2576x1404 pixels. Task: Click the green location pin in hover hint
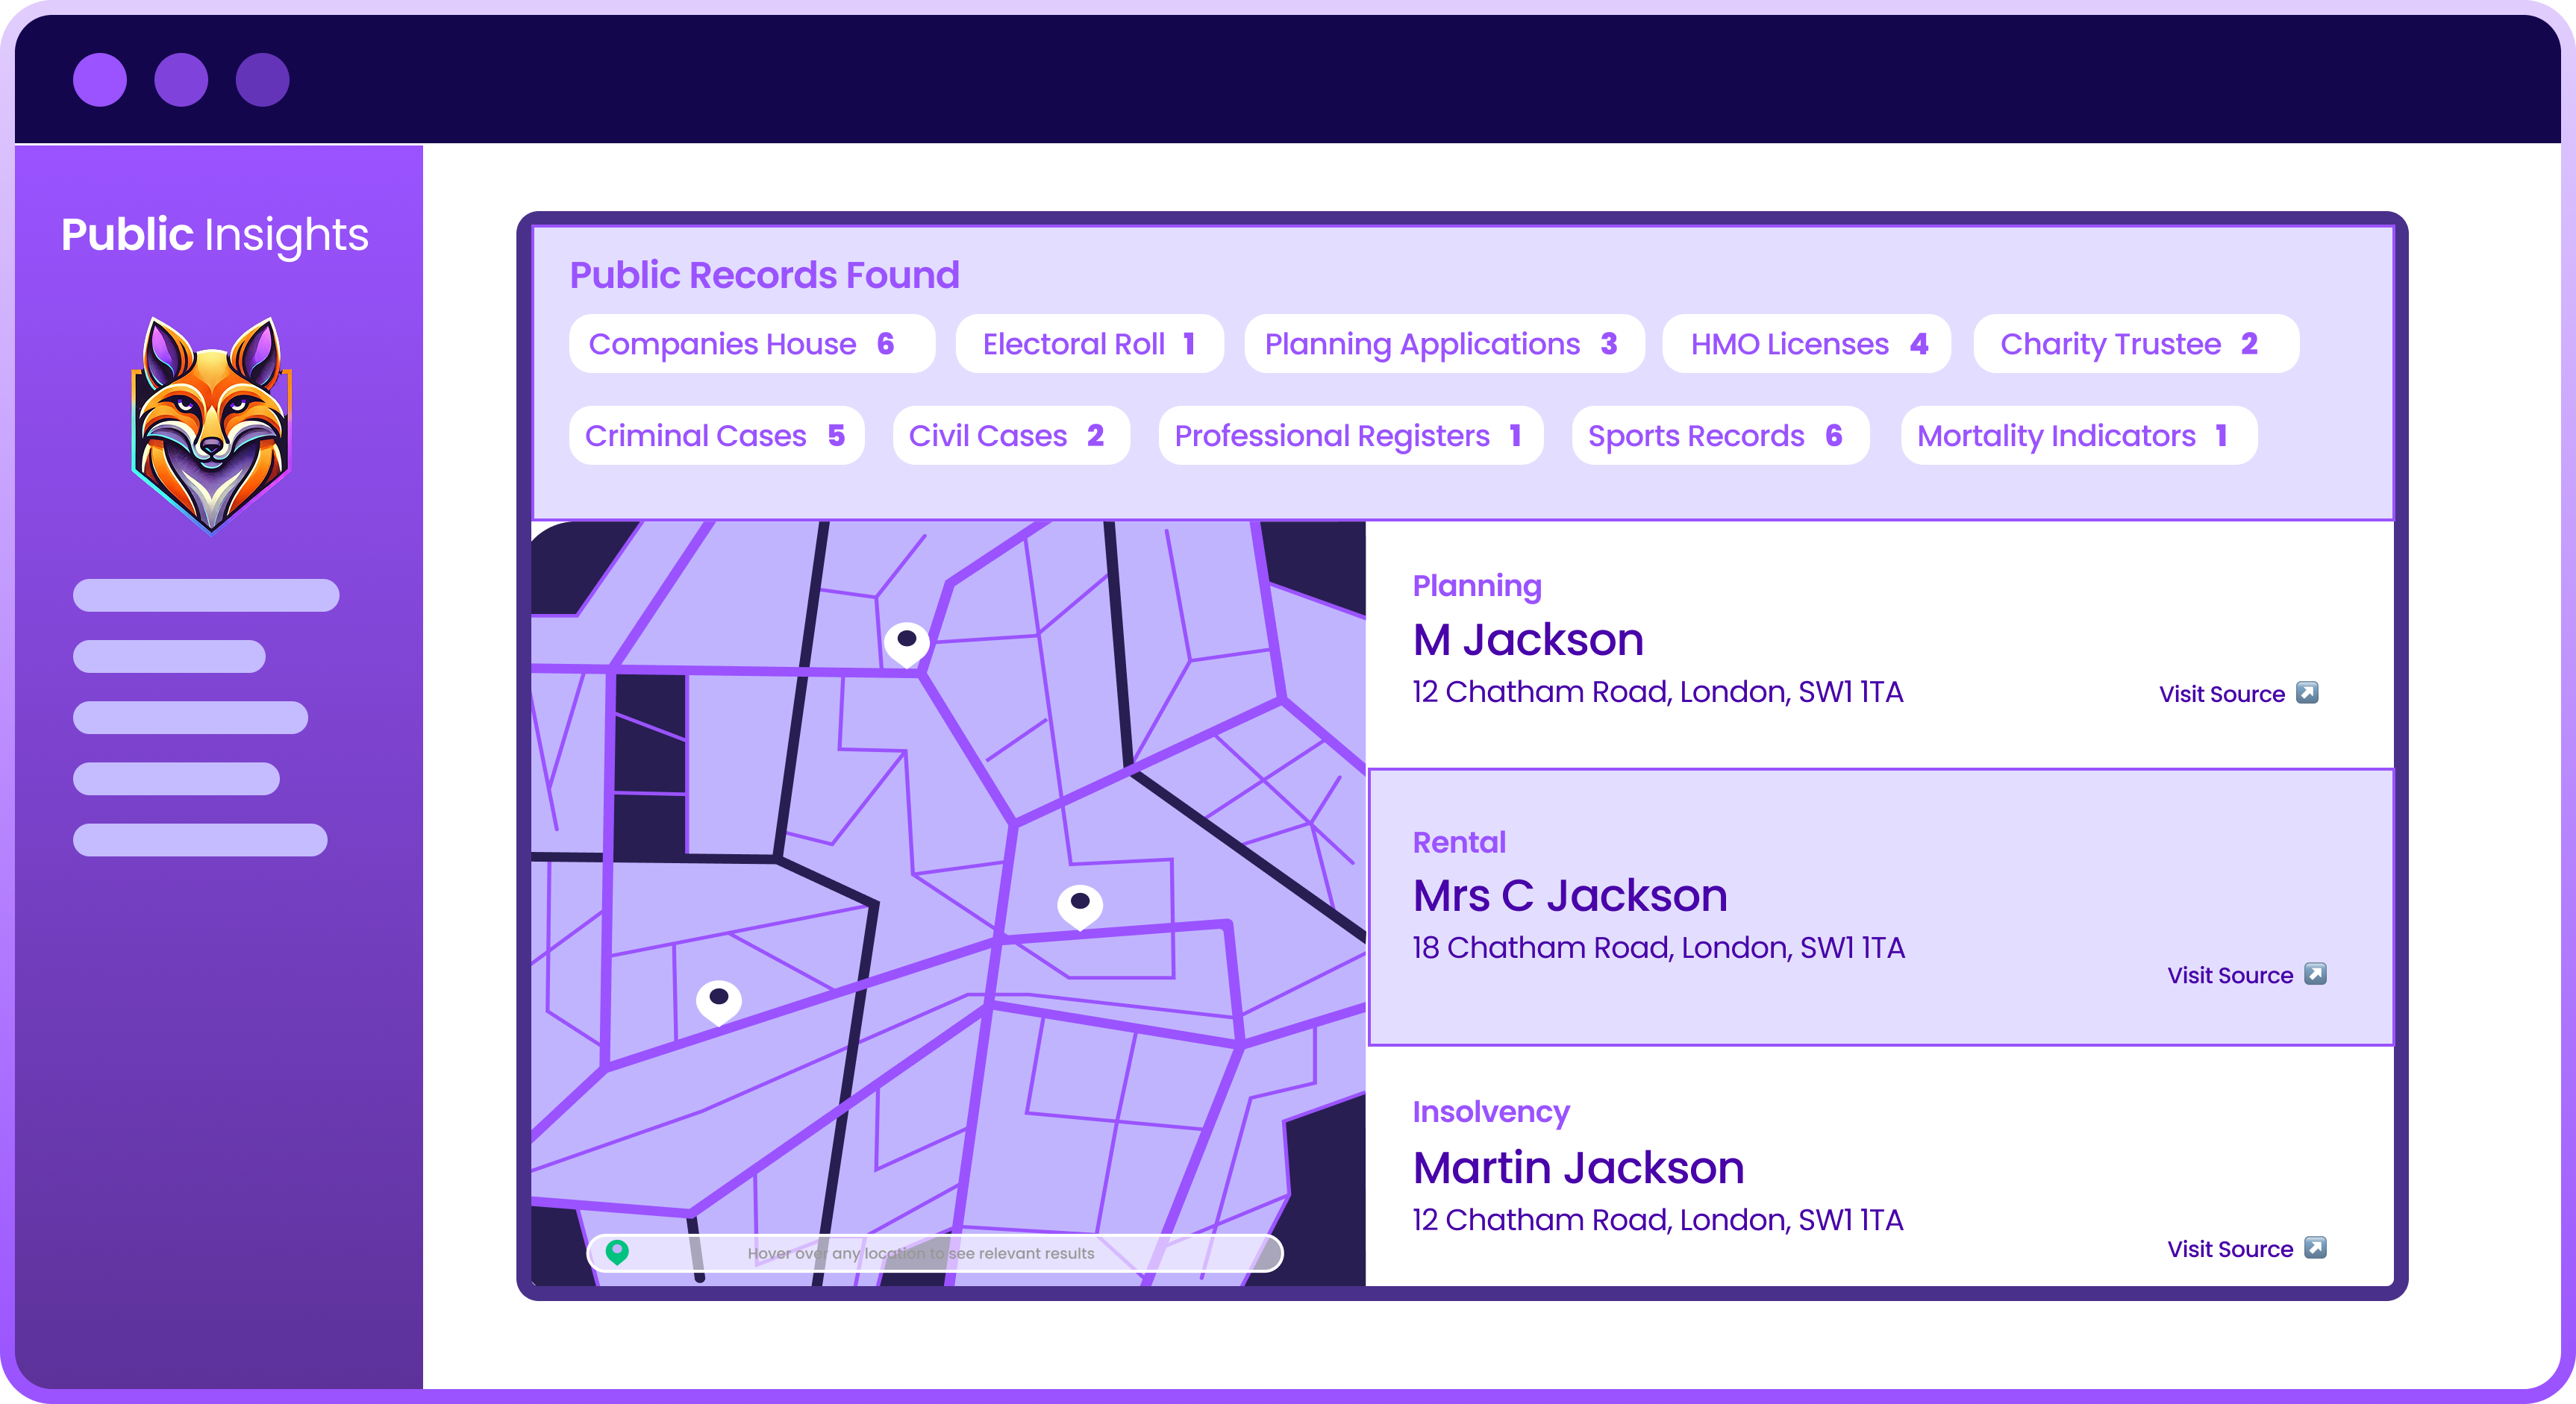tap(617, 1252)
